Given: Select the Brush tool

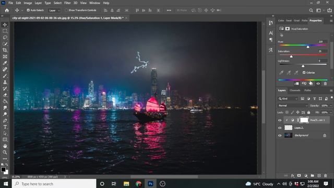Looking at the screenshot, I should pyautogui.click(x=5, y=76).
